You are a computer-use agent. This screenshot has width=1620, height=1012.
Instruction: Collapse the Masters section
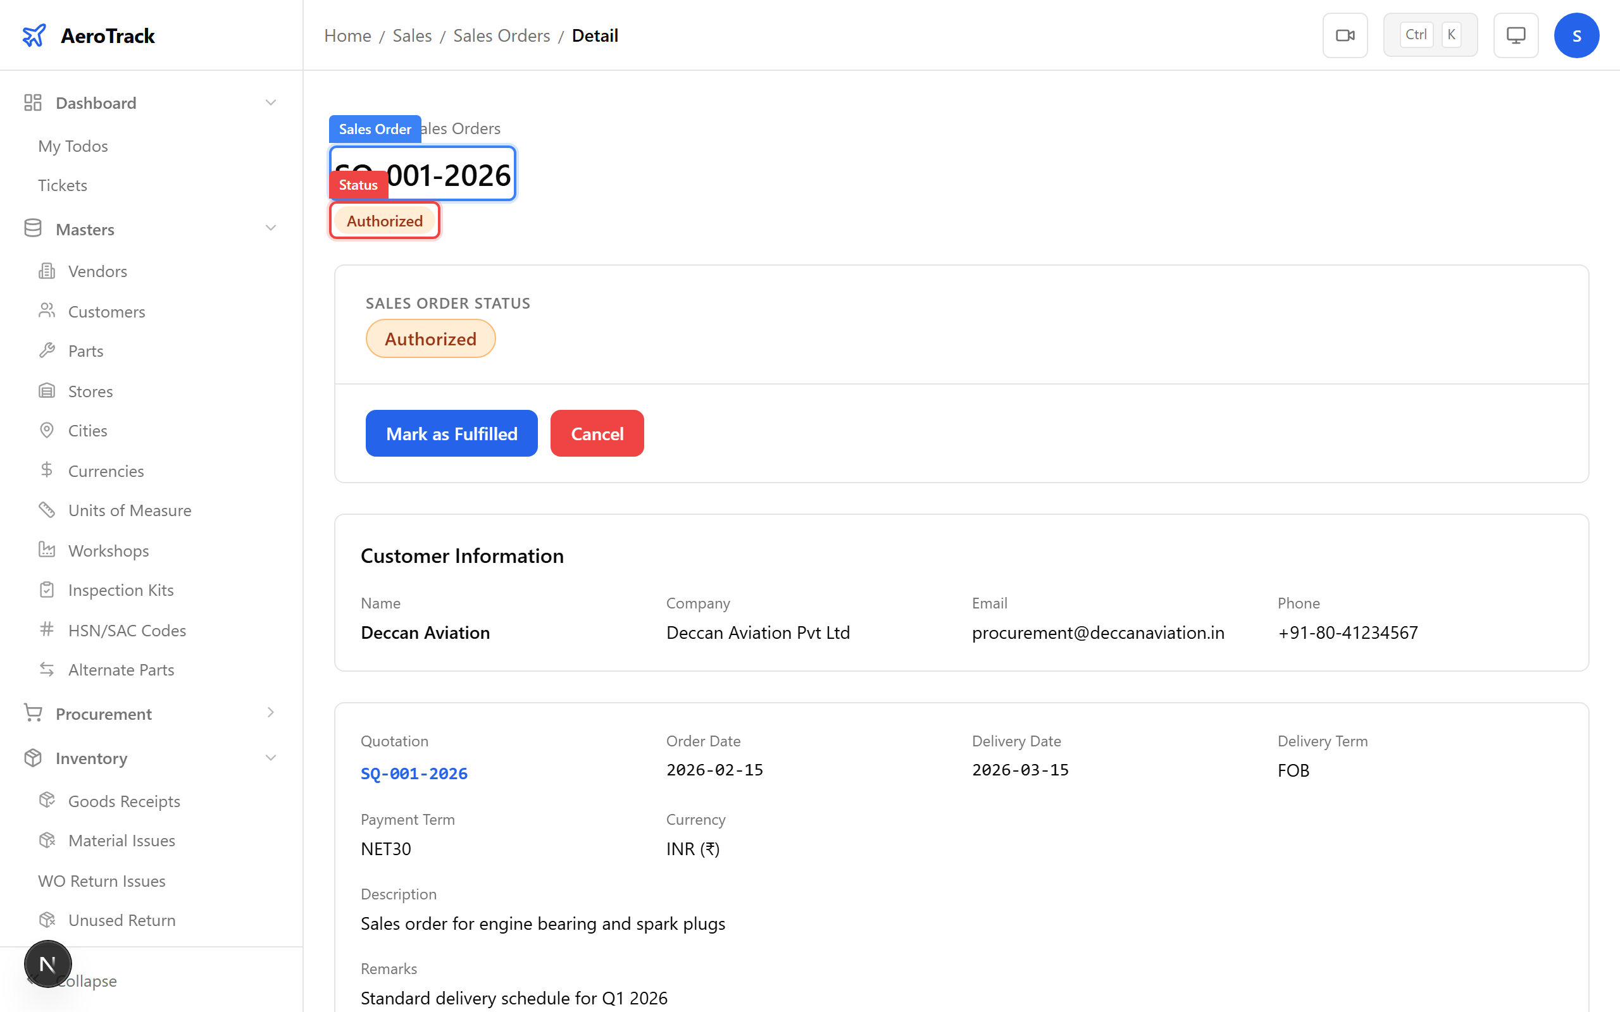pyautogui.click(x=270, y=228)
